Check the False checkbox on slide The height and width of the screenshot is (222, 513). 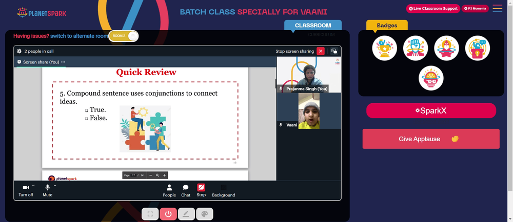87,119
